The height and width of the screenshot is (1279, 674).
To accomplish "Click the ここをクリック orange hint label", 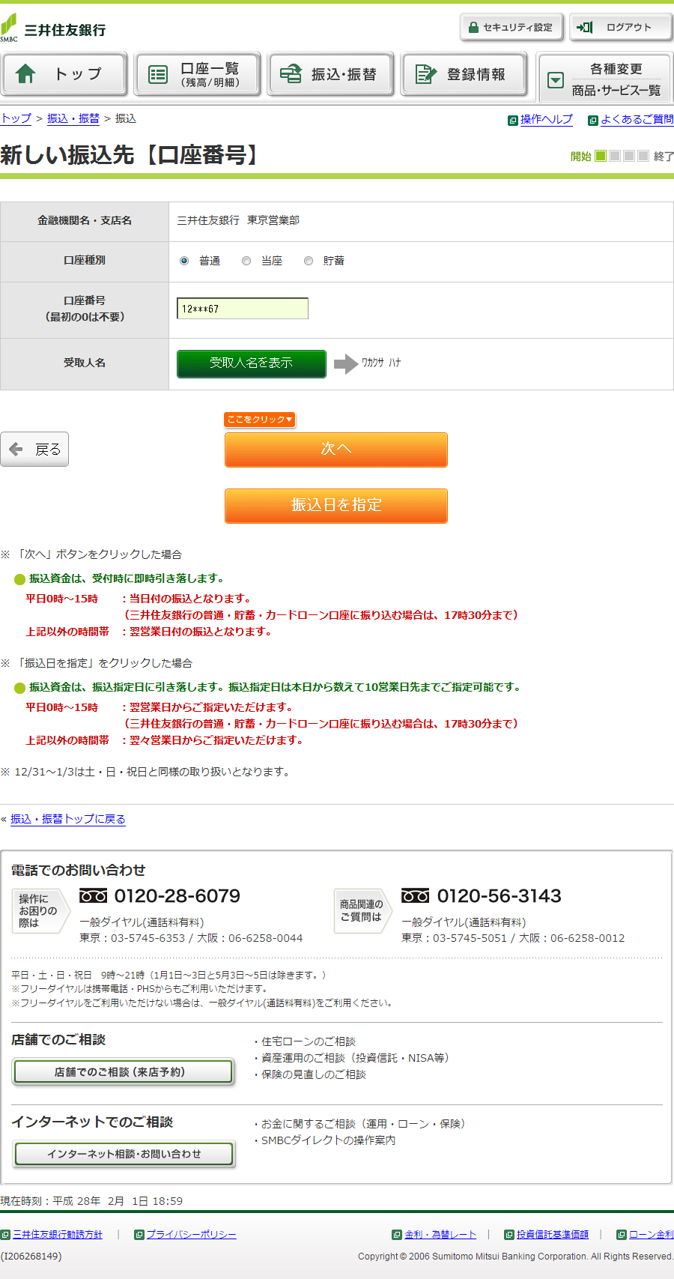I will tap(260, 420).
